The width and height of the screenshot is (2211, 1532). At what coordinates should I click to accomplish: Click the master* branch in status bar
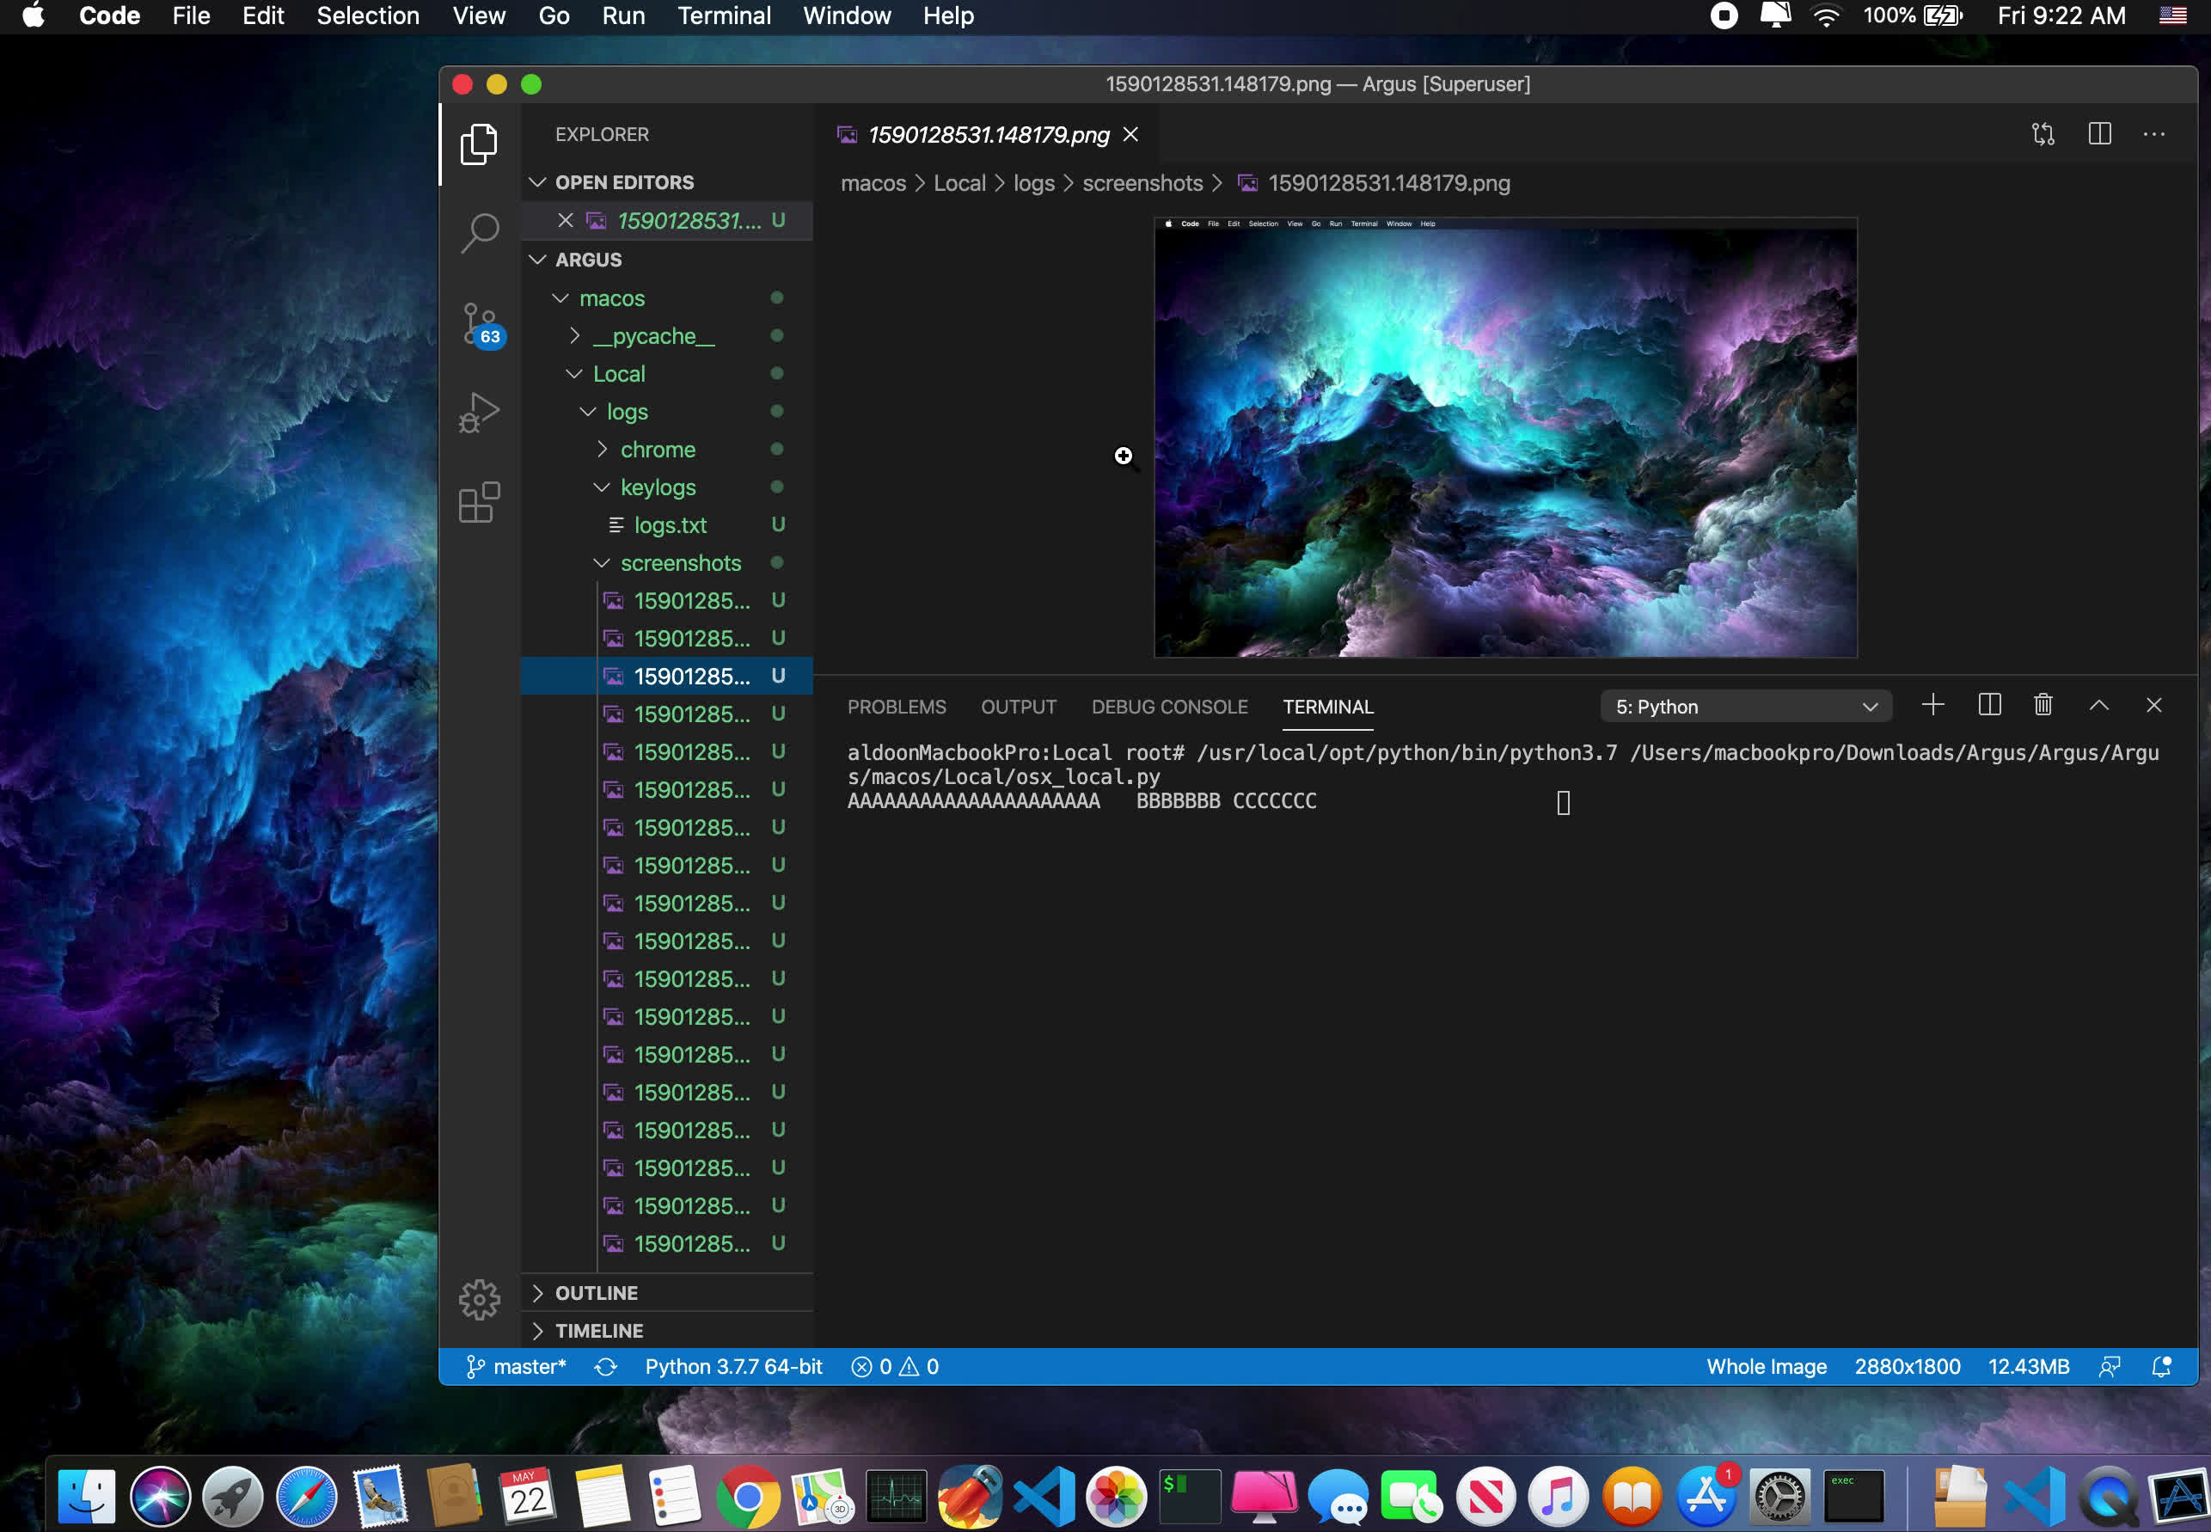518,1366
